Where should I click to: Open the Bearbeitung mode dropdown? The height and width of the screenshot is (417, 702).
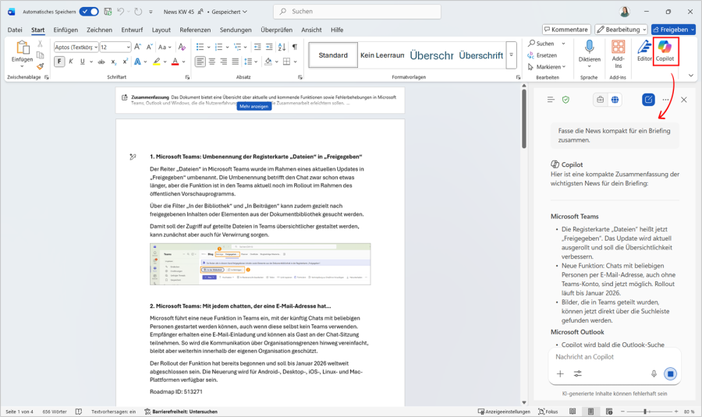point(621,30)
